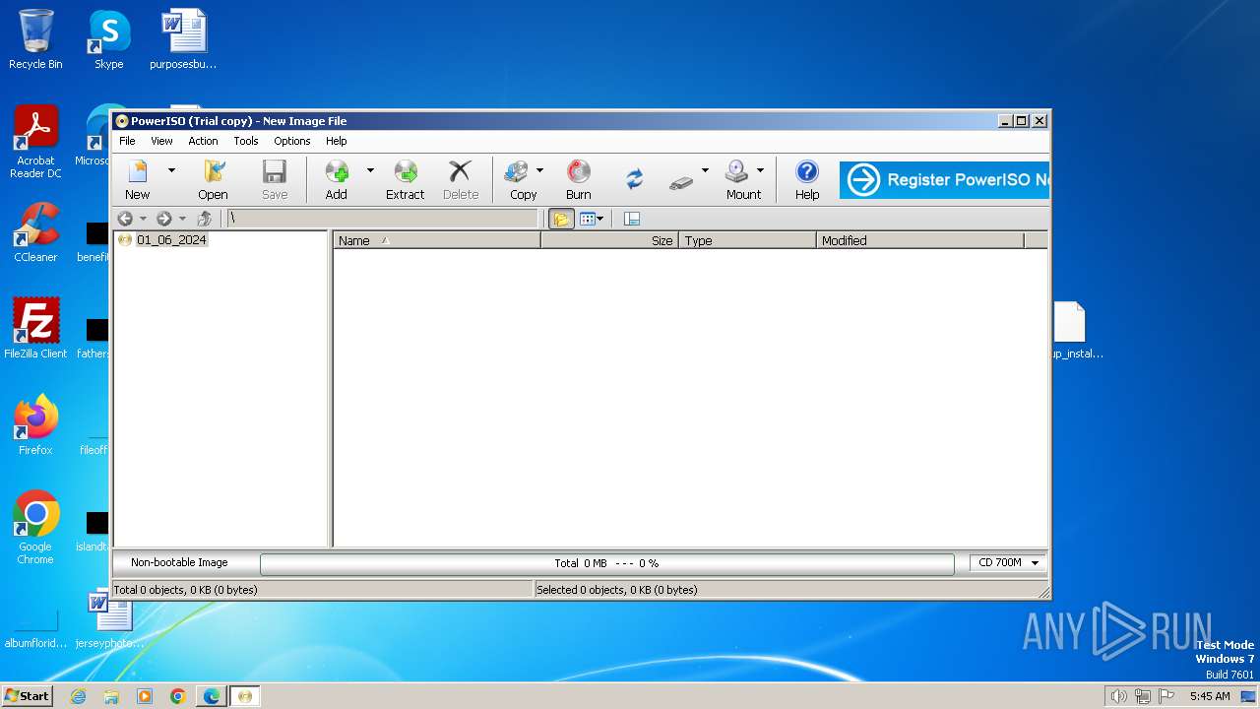Click the path address field
This screenshot has width=1260, height=709.
tap(383, 219)
